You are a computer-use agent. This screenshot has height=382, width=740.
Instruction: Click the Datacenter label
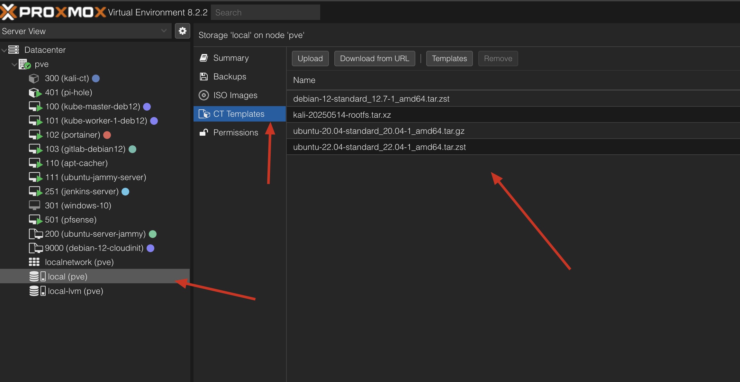[x=45, y=50]
